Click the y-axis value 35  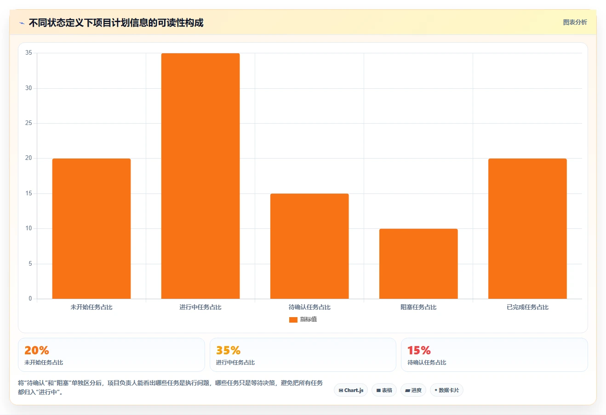(x=29, y=53)
